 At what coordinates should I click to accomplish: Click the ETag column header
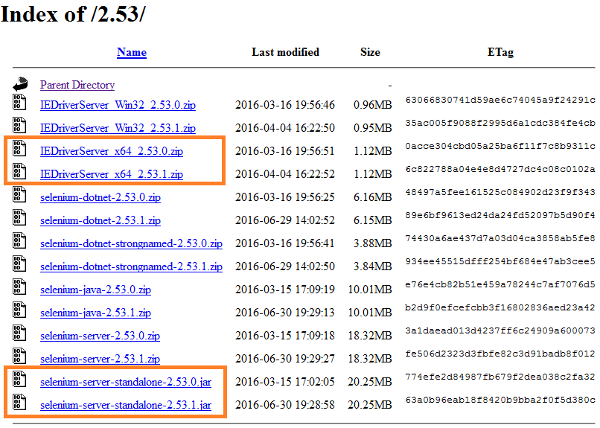(x=500, y=52)
